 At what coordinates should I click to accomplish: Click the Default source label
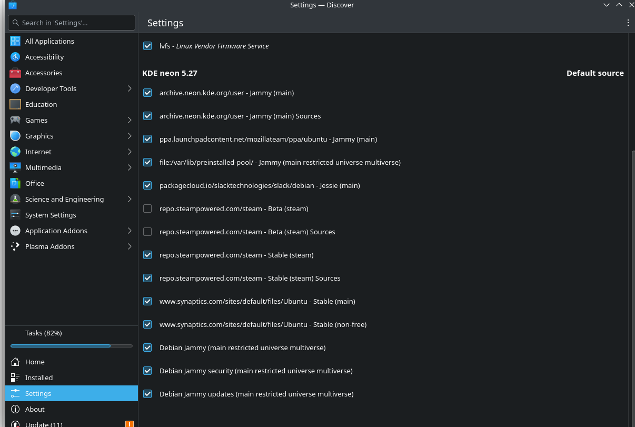pyautogui.click(x=595, y=73)
